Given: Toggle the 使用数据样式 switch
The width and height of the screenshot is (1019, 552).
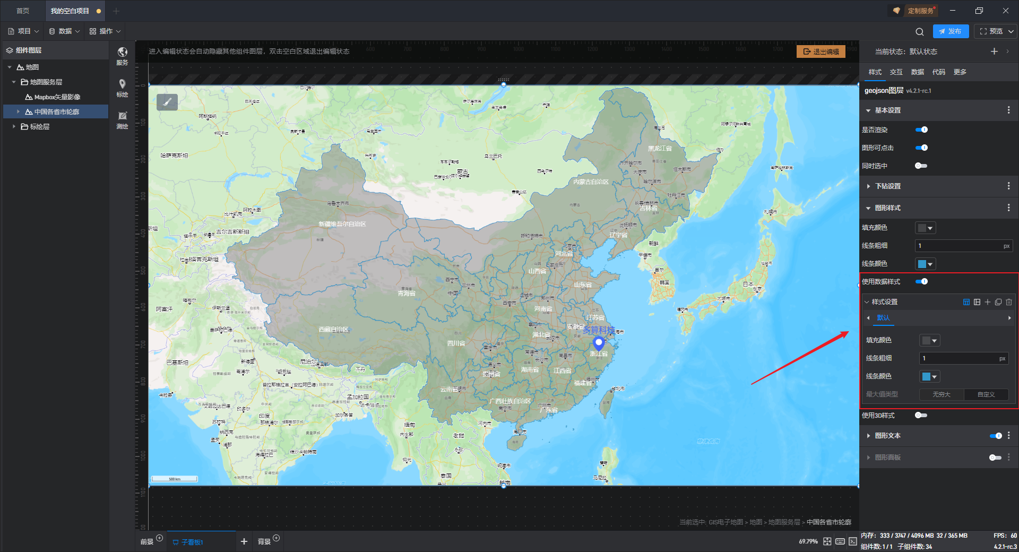Looking at the screenshot, I should coord(921,281).
